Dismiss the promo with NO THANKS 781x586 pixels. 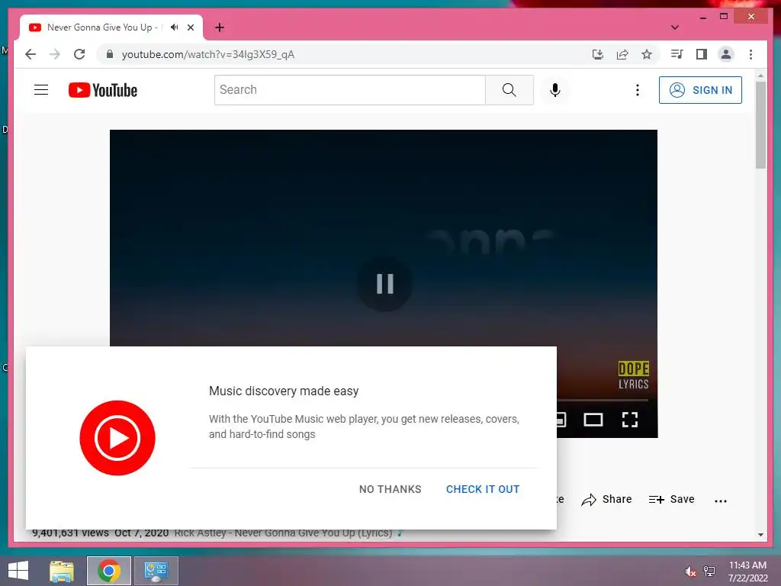click(x=390, y=489)
